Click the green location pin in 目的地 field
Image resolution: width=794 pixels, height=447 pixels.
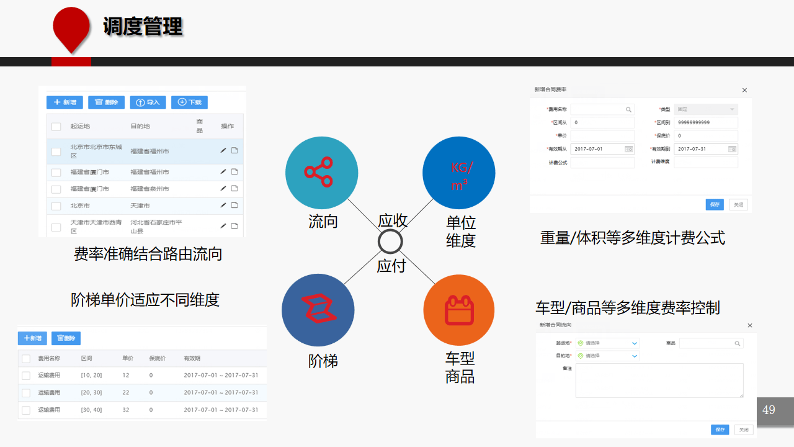pos(581,356)
